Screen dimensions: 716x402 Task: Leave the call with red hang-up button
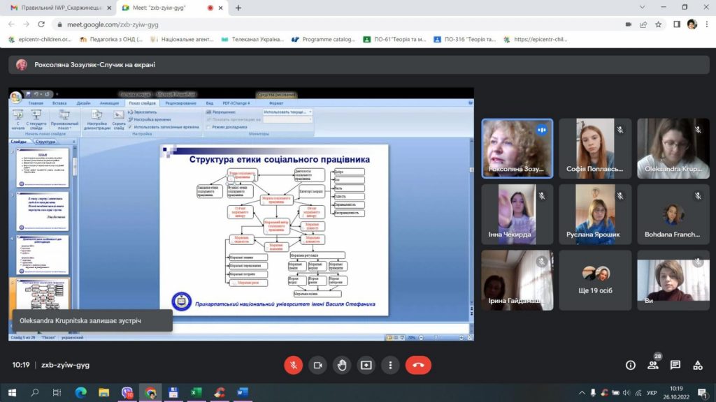pos(418,365)
